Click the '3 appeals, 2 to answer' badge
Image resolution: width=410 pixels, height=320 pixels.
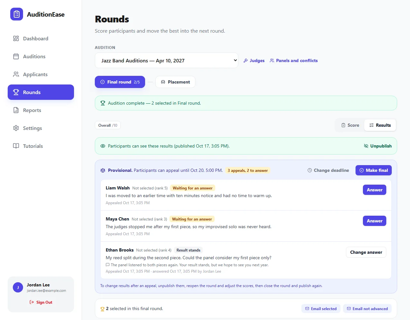pyautogui.click(x=248, y=170)
